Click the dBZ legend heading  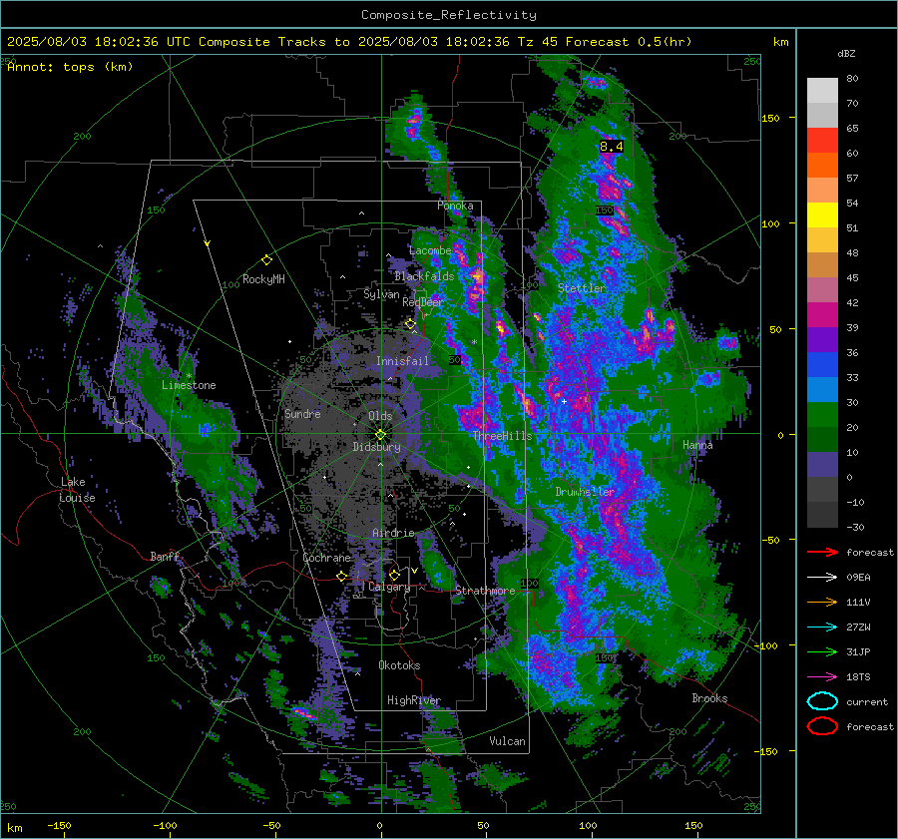click(846, 53)
